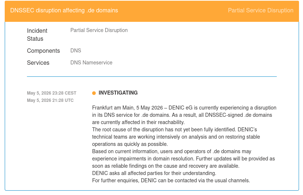Click the May 5, 2026 23:28 CEST timestamp
The width and height of the screenshot is (303, 195).
pos(52,93)
